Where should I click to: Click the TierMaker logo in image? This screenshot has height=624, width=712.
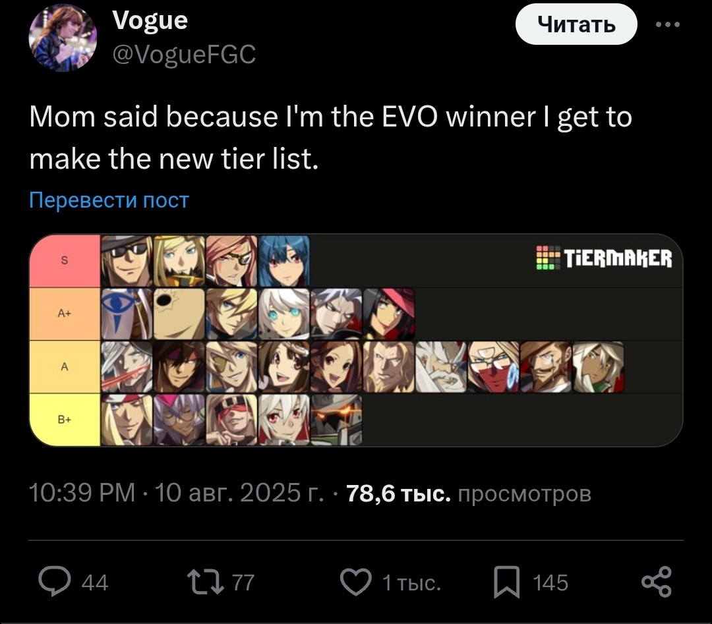tap(603, 258)
